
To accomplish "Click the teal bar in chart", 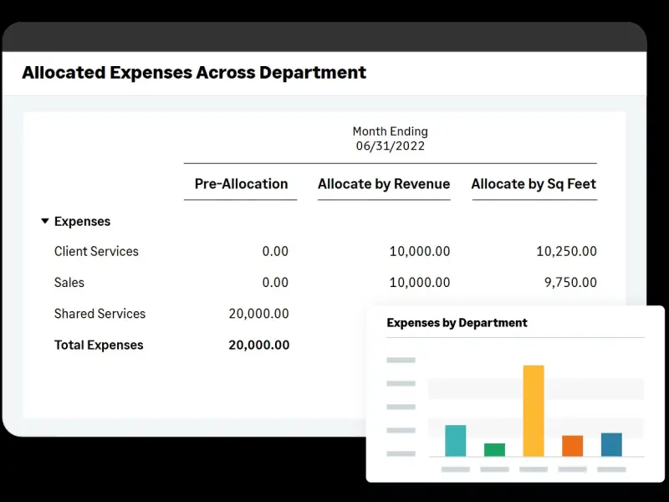I will [455, 440].
